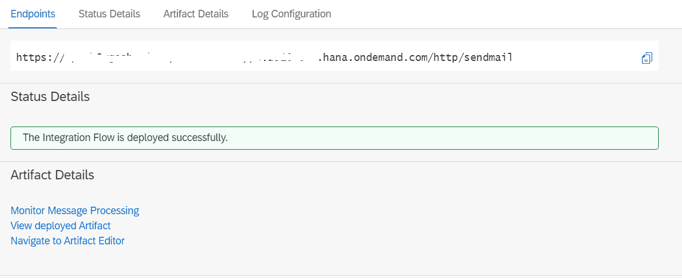Follow the Navigate to Artifact Editor link
Screen dimensions: 682x278
68,240
